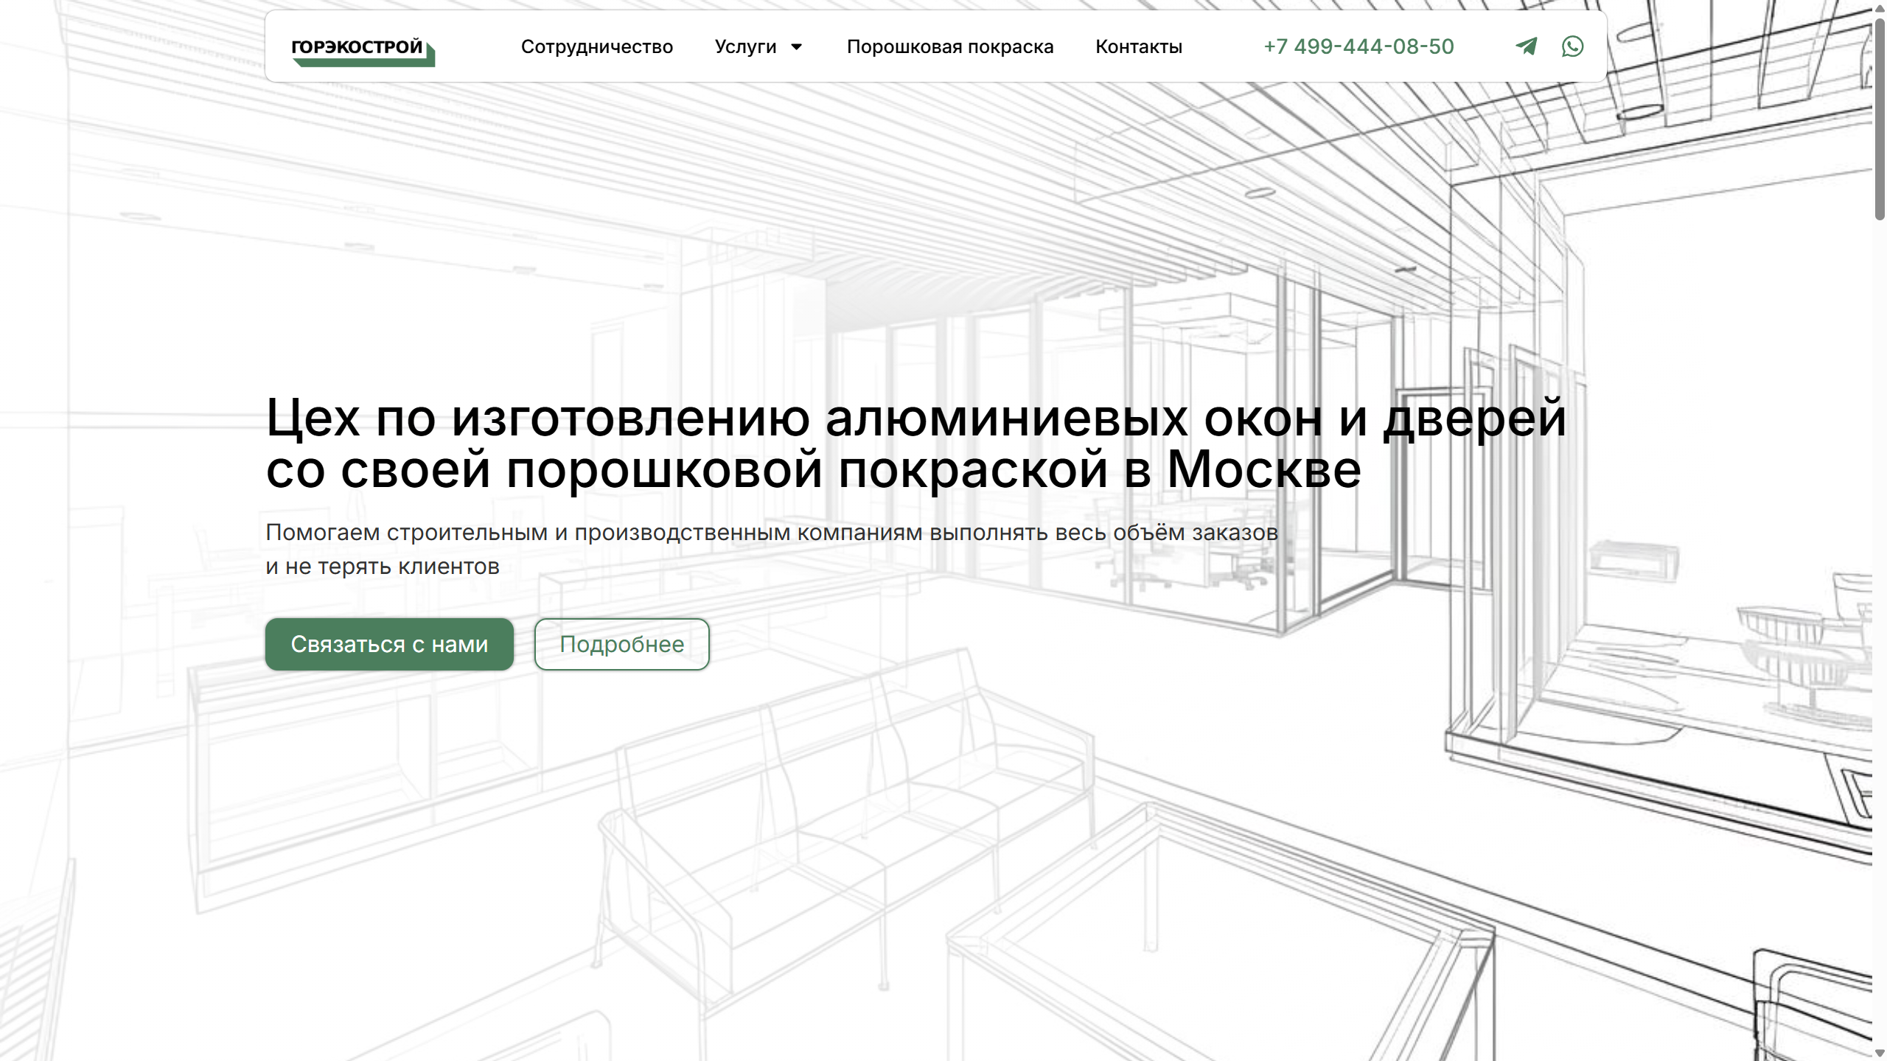The image size is (1887, 1061).
Task: Expand the Услуги dropdown arrow
Action: [797, 47]
